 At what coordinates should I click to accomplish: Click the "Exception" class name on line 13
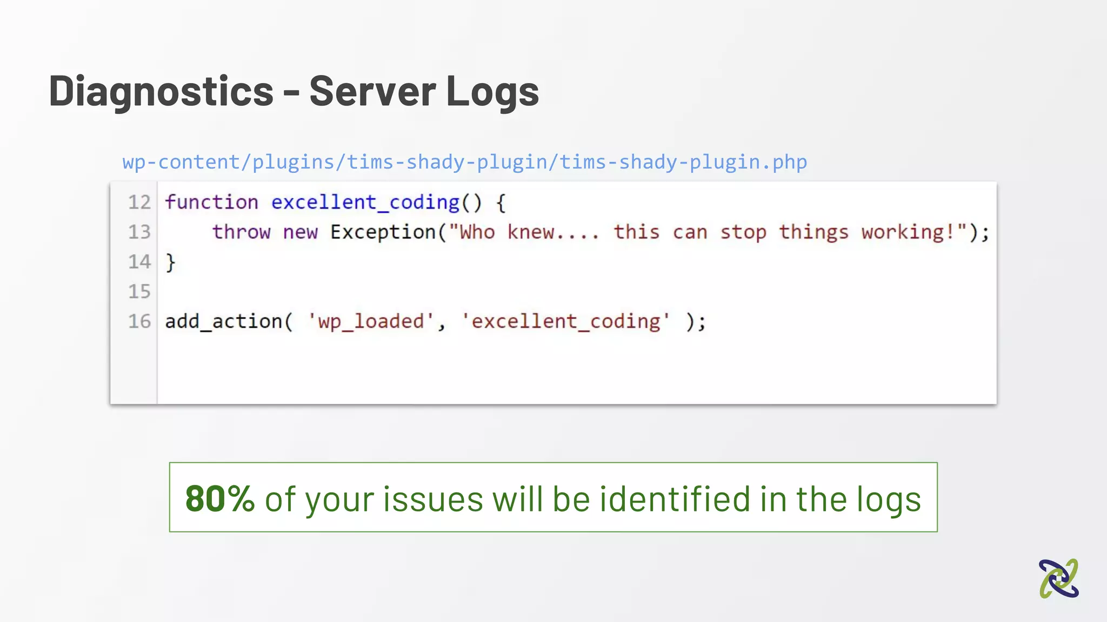tap(383, 232)
